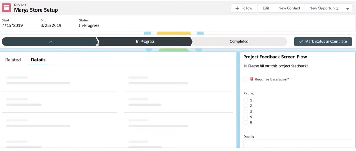The height and width of the screenshot is (151, 356).
Task: Open the Details tab
Action: pos(38,60)
